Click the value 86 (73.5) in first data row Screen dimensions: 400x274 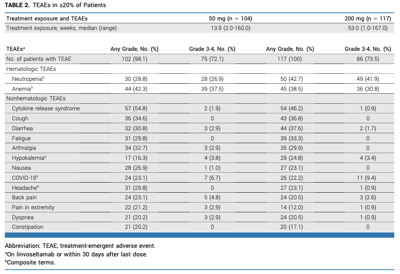[x=368, y=59]
